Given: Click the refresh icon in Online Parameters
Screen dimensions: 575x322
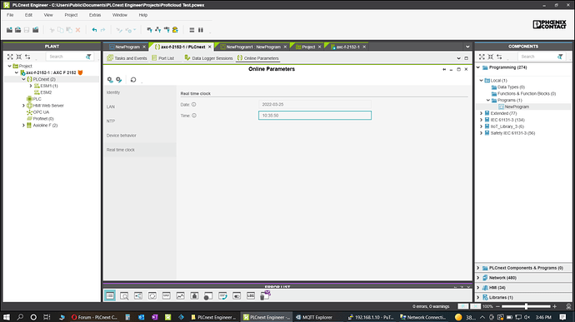Looking at the screenshot, I should 133,80.
